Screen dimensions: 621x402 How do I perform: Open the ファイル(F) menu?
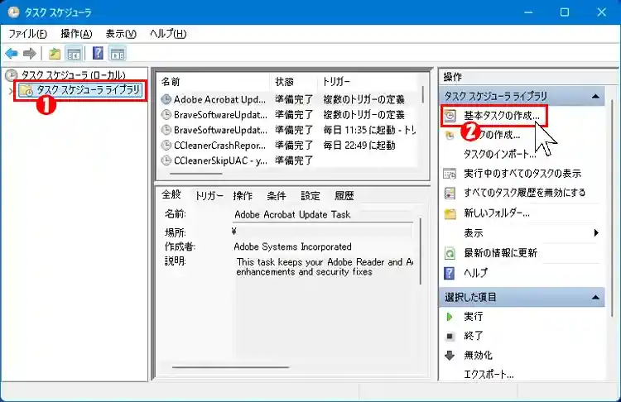click(27, 34)
